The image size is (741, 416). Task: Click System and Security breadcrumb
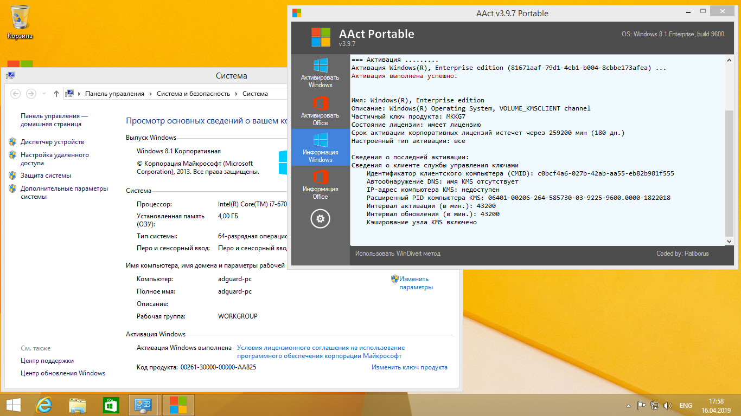tap(193, 94)
